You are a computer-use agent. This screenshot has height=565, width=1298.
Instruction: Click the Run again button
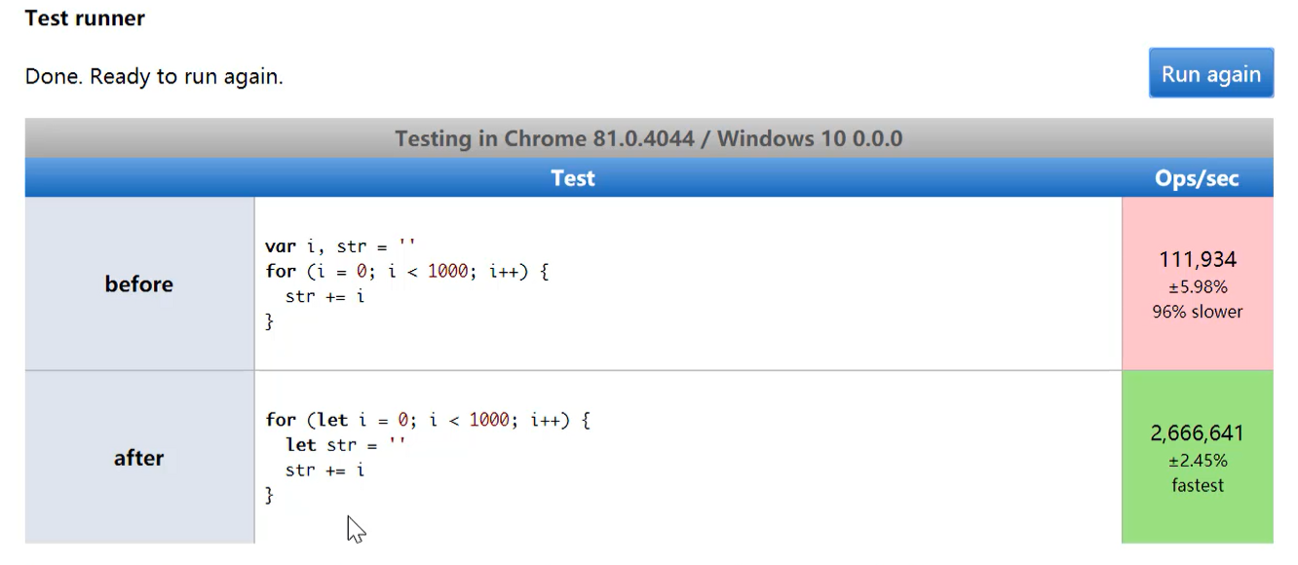(x=1210, y=74)
